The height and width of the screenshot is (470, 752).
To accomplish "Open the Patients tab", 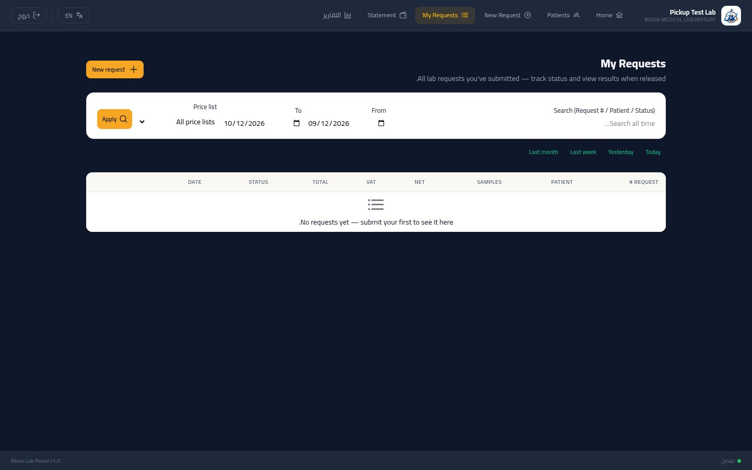I will (563, 15).
